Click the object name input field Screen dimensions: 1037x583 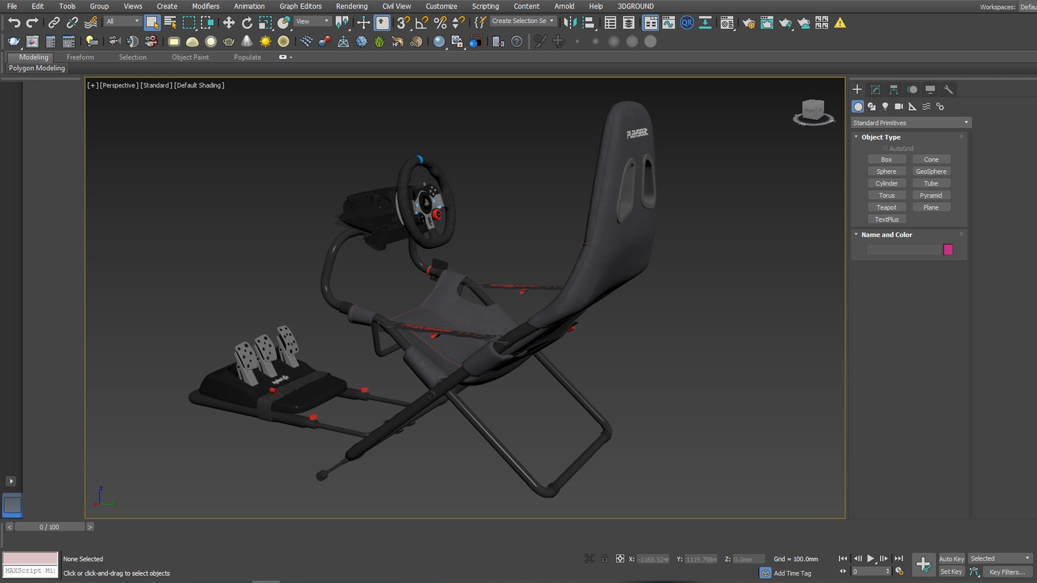point(903,249)
